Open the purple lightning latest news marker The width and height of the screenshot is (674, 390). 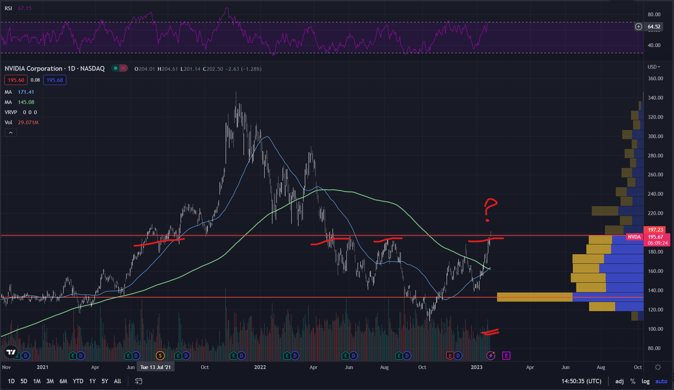click(x=491, y=356)
